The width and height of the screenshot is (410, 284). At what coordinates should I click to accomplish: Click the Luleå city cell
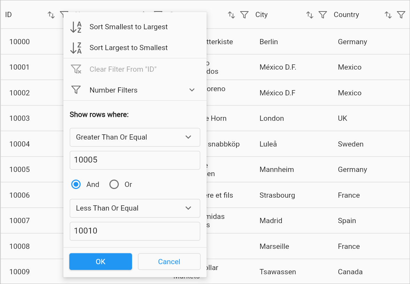pos(268,144)
